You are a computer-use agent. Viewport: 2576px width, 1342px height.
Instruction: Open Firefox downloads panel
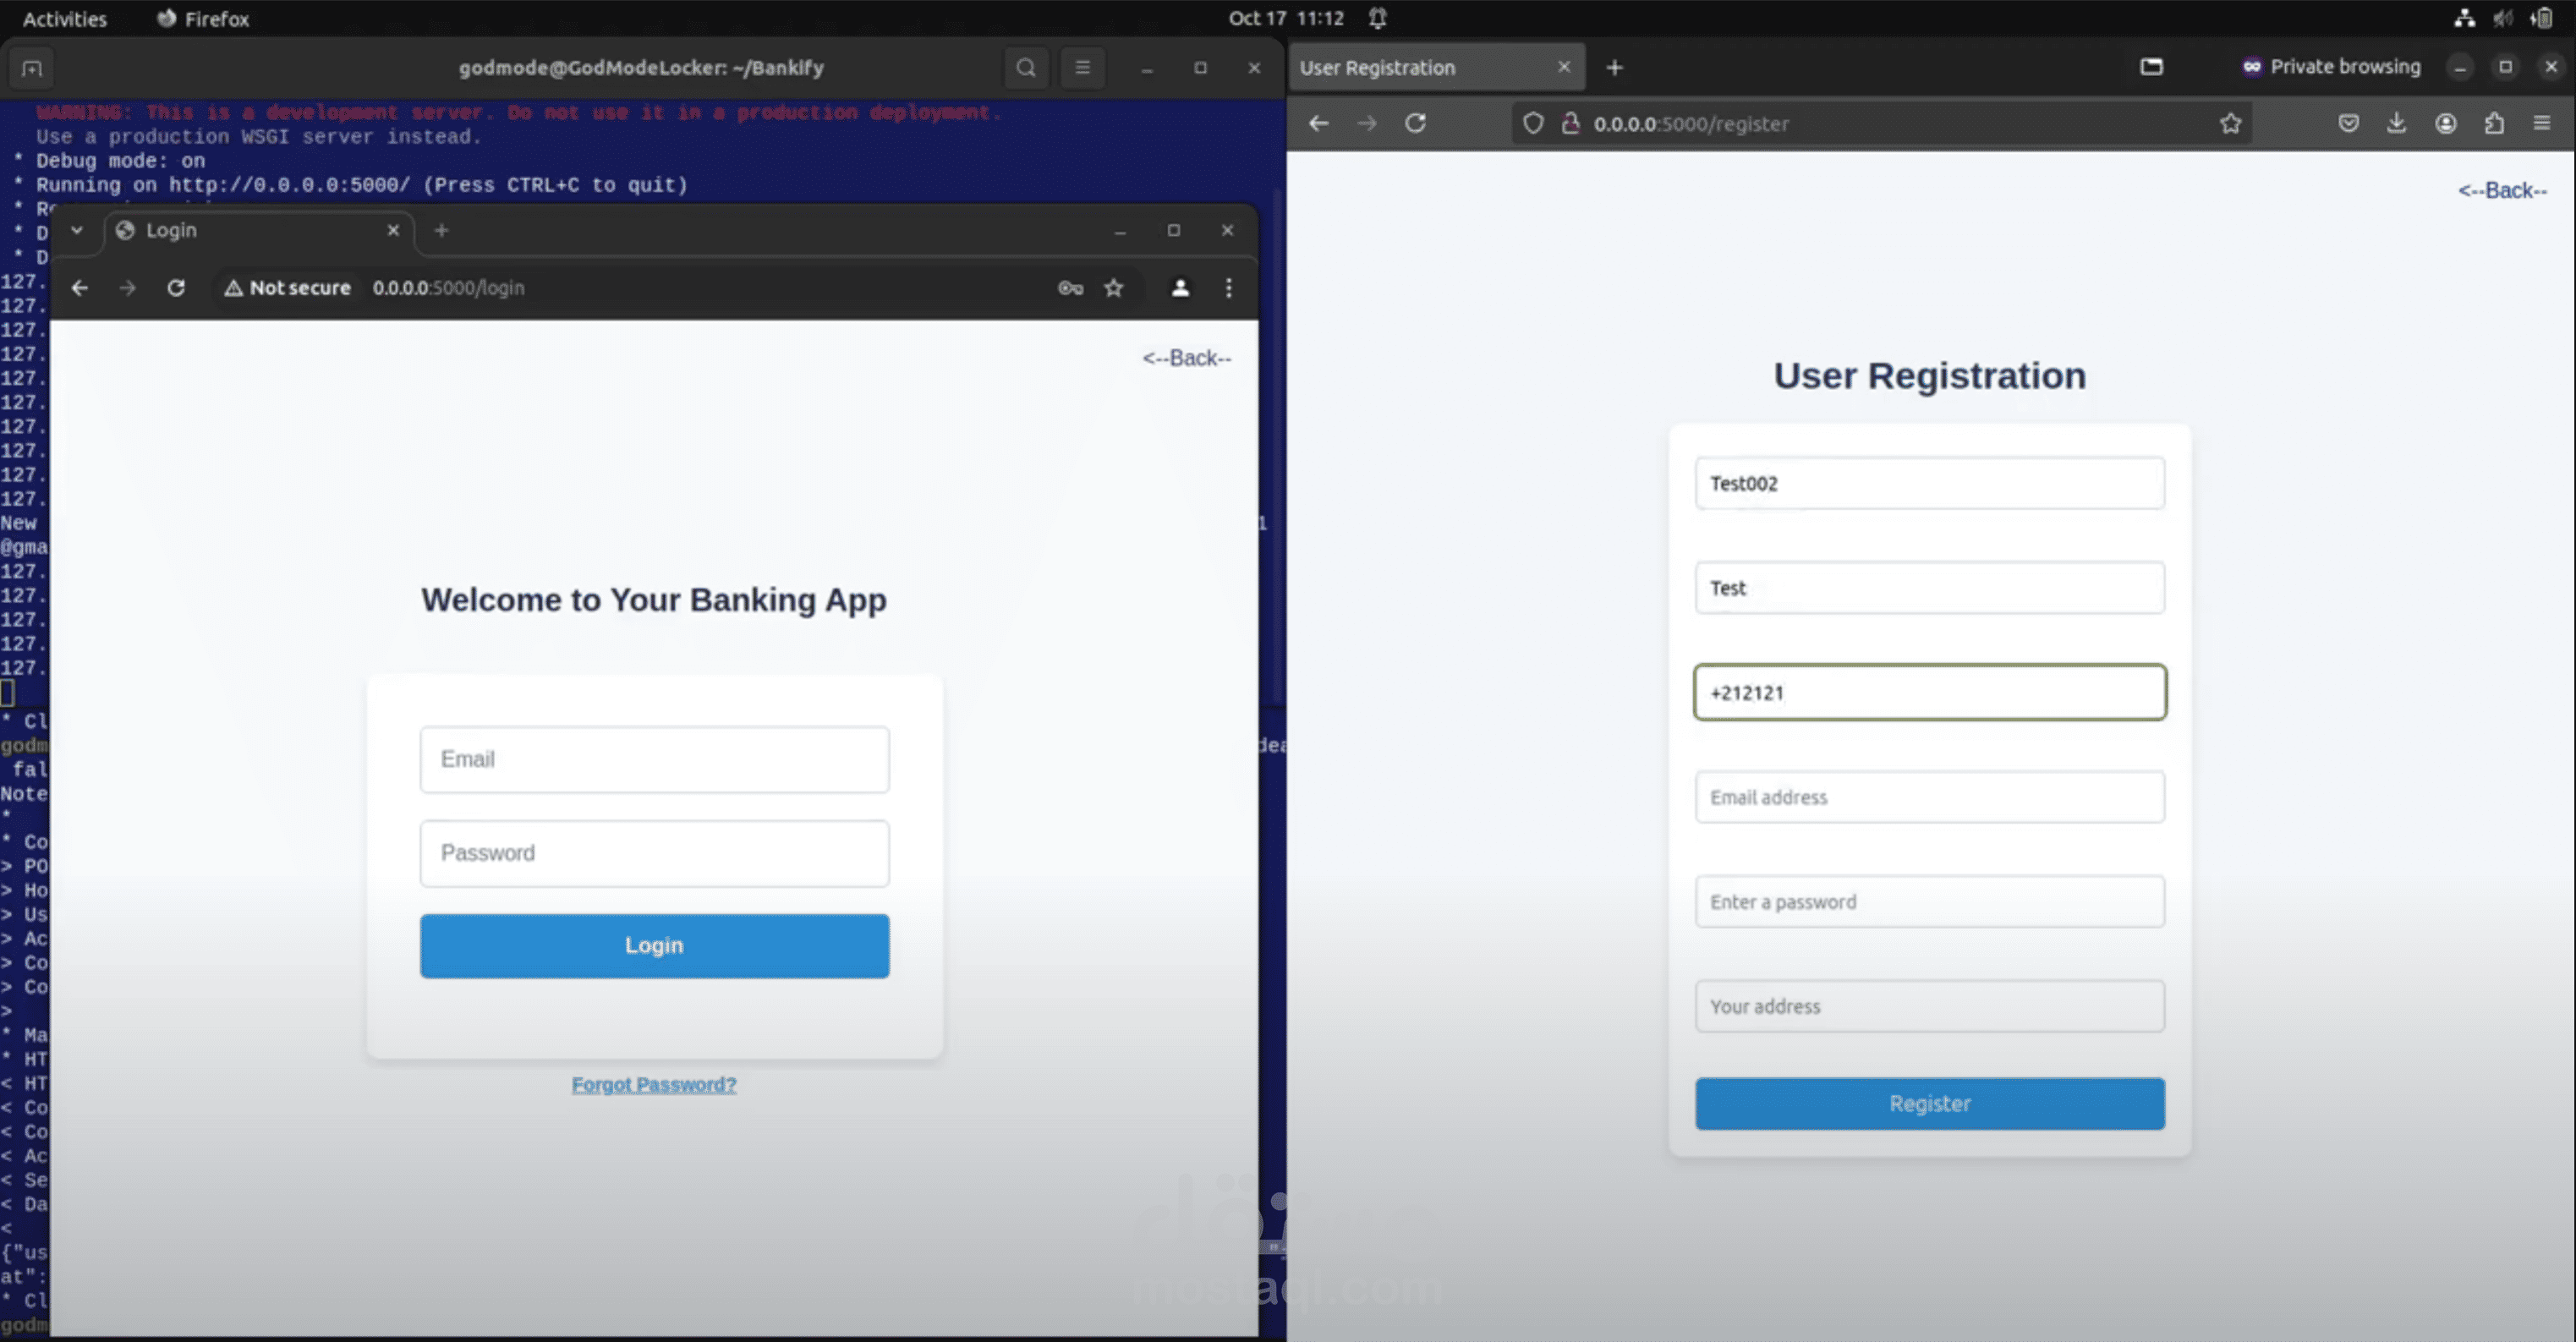(x=2397, y=123)
